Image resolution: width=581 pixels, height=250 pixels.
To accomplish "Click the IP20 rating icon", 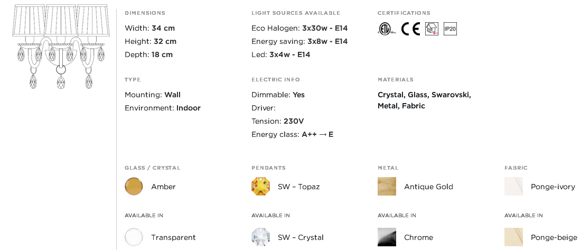I will point(450,29).
